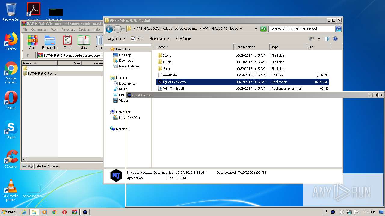Image resolution: width=385 pixels, height=216 pixels.
Task: Click the Explorer search input field
Action: (x=302, y=29)
